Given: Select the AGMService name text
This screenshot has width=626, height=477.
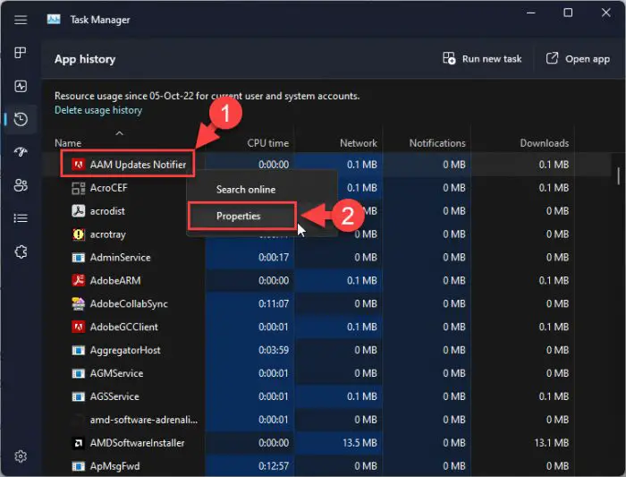Looking at the screenshot, I should pyautogui.click(x=116, y=373).
